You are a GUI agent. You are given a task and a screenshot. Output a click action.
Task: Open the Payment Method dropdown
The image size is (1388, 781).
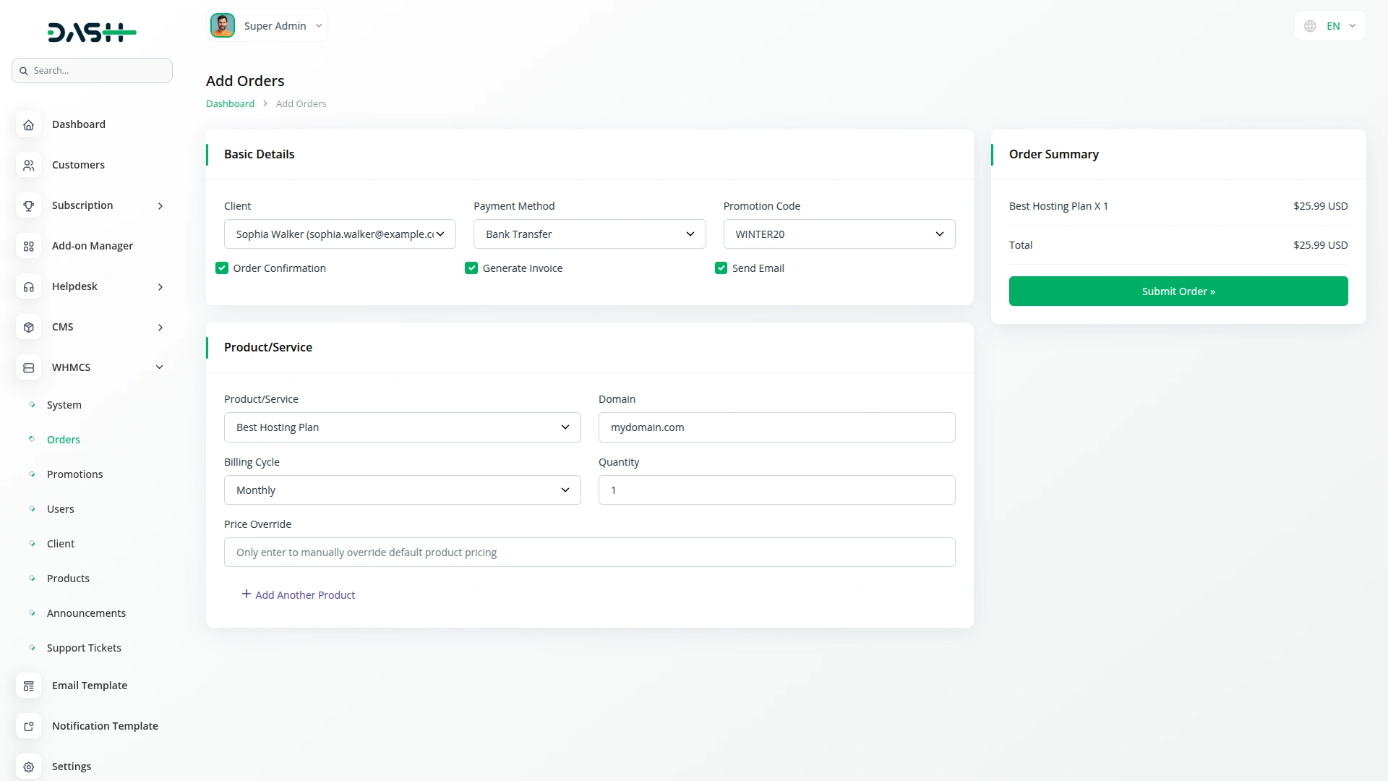pos(589,234)
